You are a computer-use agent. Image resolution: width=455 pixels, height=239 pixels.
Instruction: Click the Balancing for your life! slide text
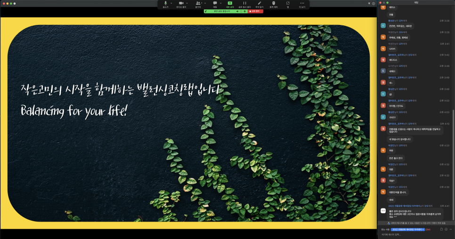click(x=73, y=111)
